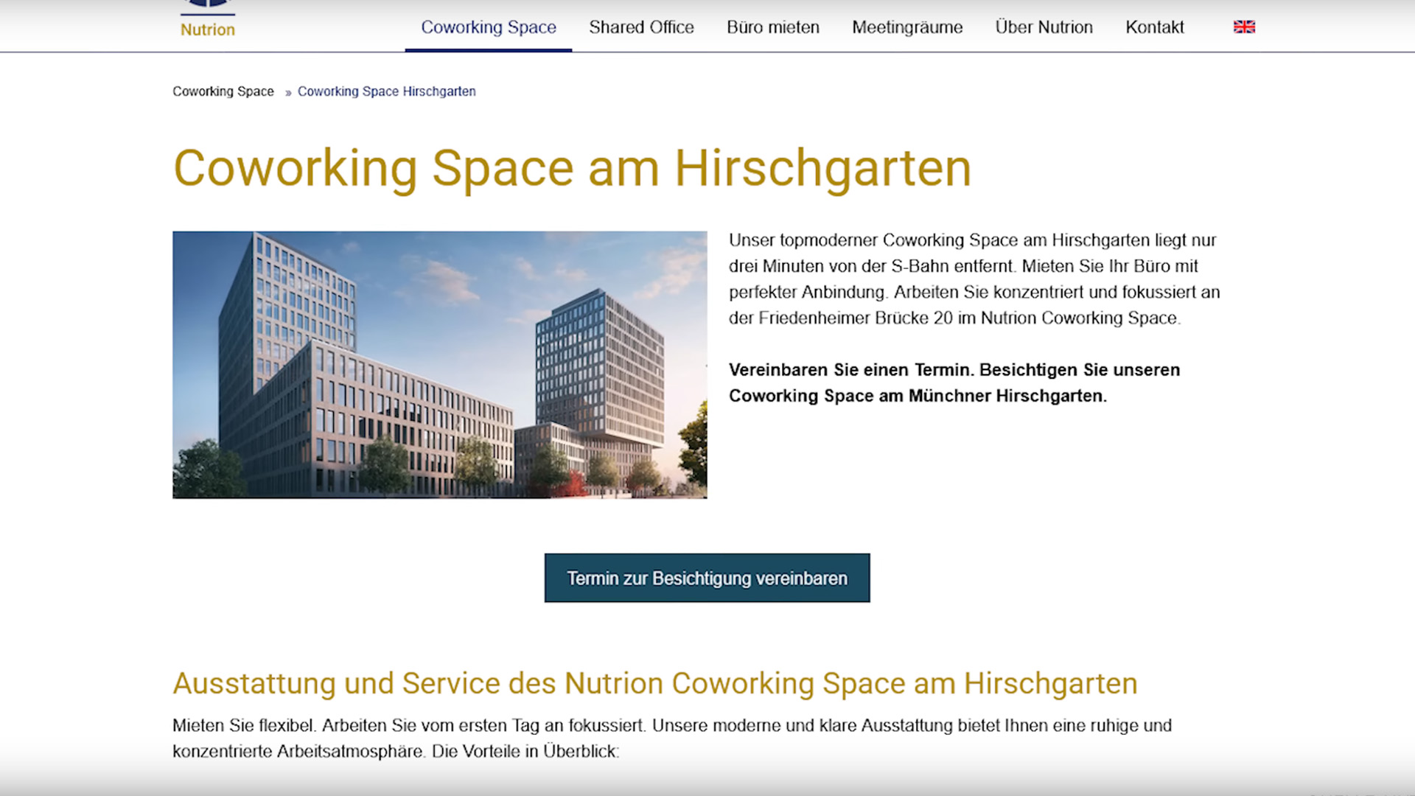Open Meetingräume in the navigation
The image size is (1415, 796).
[x=907, y=27]
